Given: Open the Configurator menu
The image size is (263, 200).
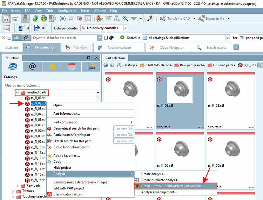Looking at the screenshot, I should point(67,11).
